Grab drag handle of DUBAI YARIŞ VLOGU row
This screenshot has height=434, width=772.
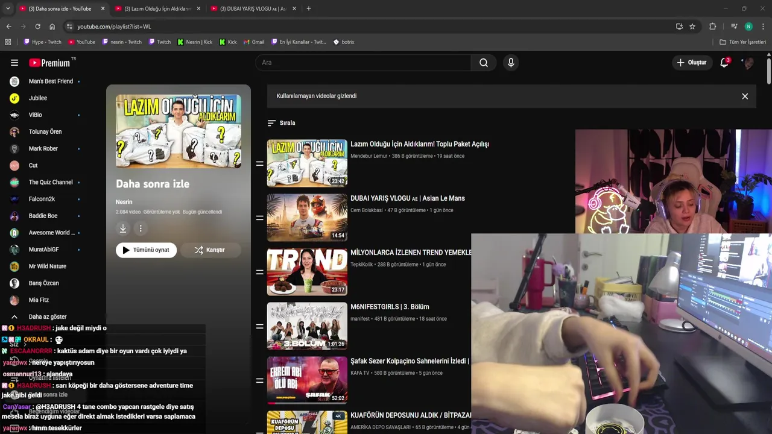259,218
